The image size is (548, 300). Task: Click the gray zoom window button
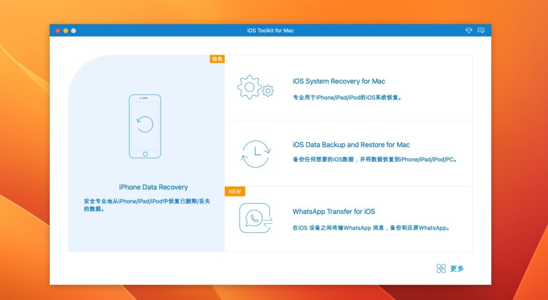tap(73, 30)
